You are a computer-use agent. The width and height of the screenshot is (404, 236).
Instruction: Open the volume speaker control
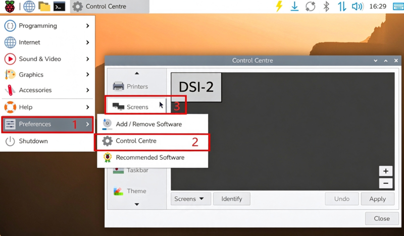tap(358, 7)
